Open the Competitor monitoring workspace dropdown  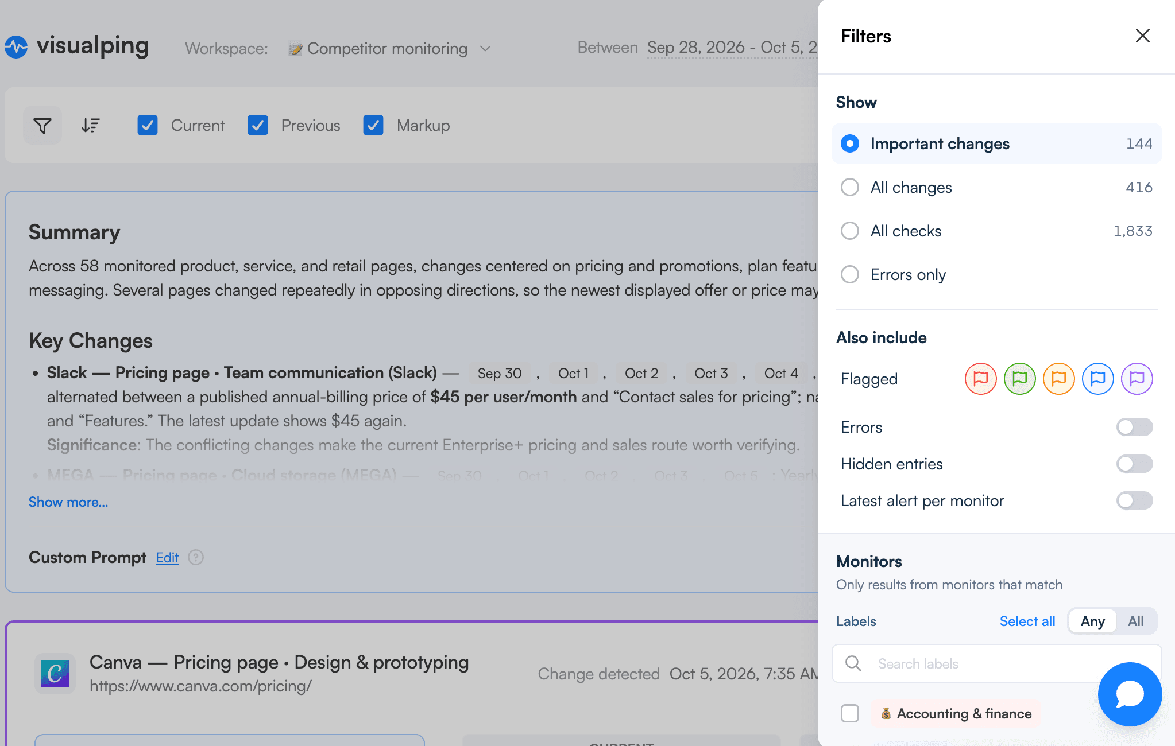(x=389, y=48)
